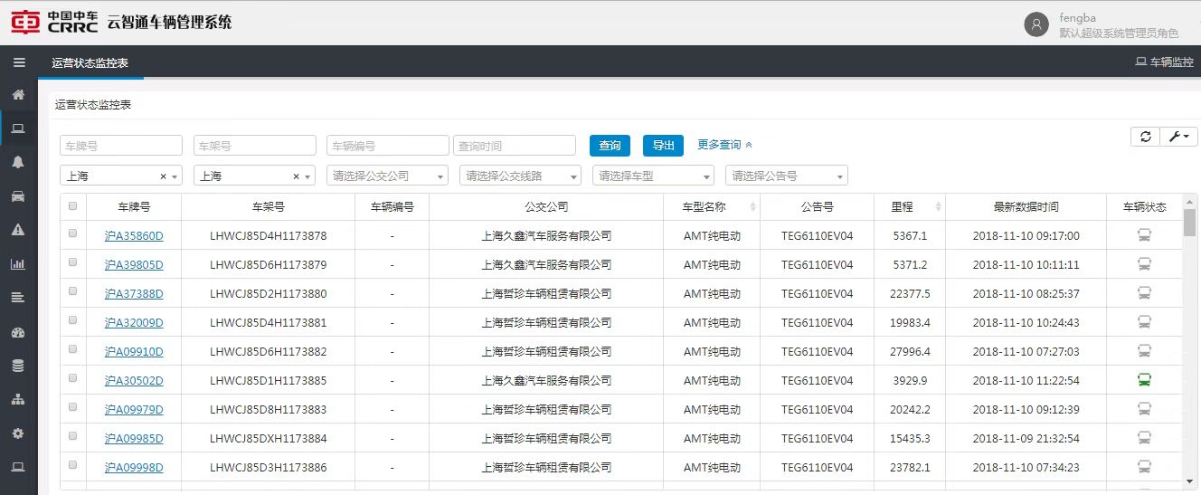This screenshot has width=1201, height=495.
Task: Click bus status icon for 沪A09998D
Action: (x=1144, y=468)
